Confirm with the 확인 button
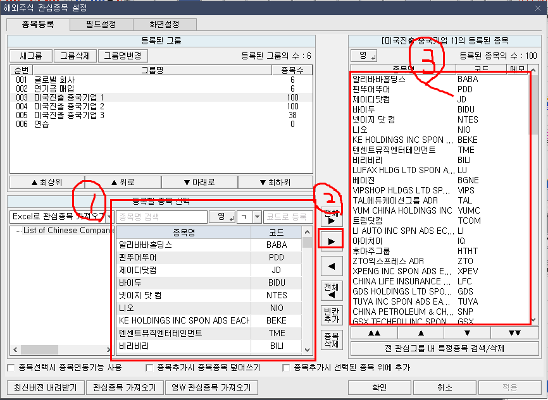This screenshot has height=400, width=548. point(380,387)
